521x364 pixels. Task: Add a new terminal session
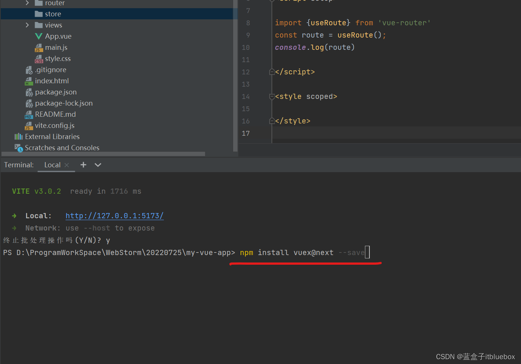click(x=83, y=165)
